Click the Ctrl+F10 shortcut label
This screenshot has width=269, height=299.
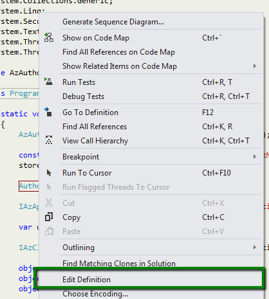click(216, 173)
